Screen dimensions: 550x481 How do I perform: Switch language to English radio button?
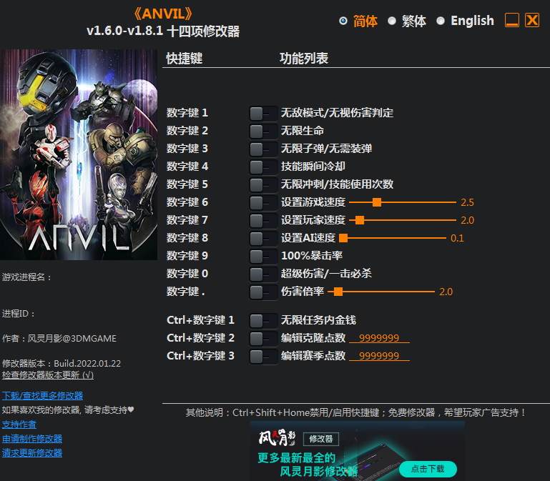(x=441, y=21)
